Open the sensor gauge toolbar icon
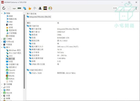The image size is (140, 101). 50,8
